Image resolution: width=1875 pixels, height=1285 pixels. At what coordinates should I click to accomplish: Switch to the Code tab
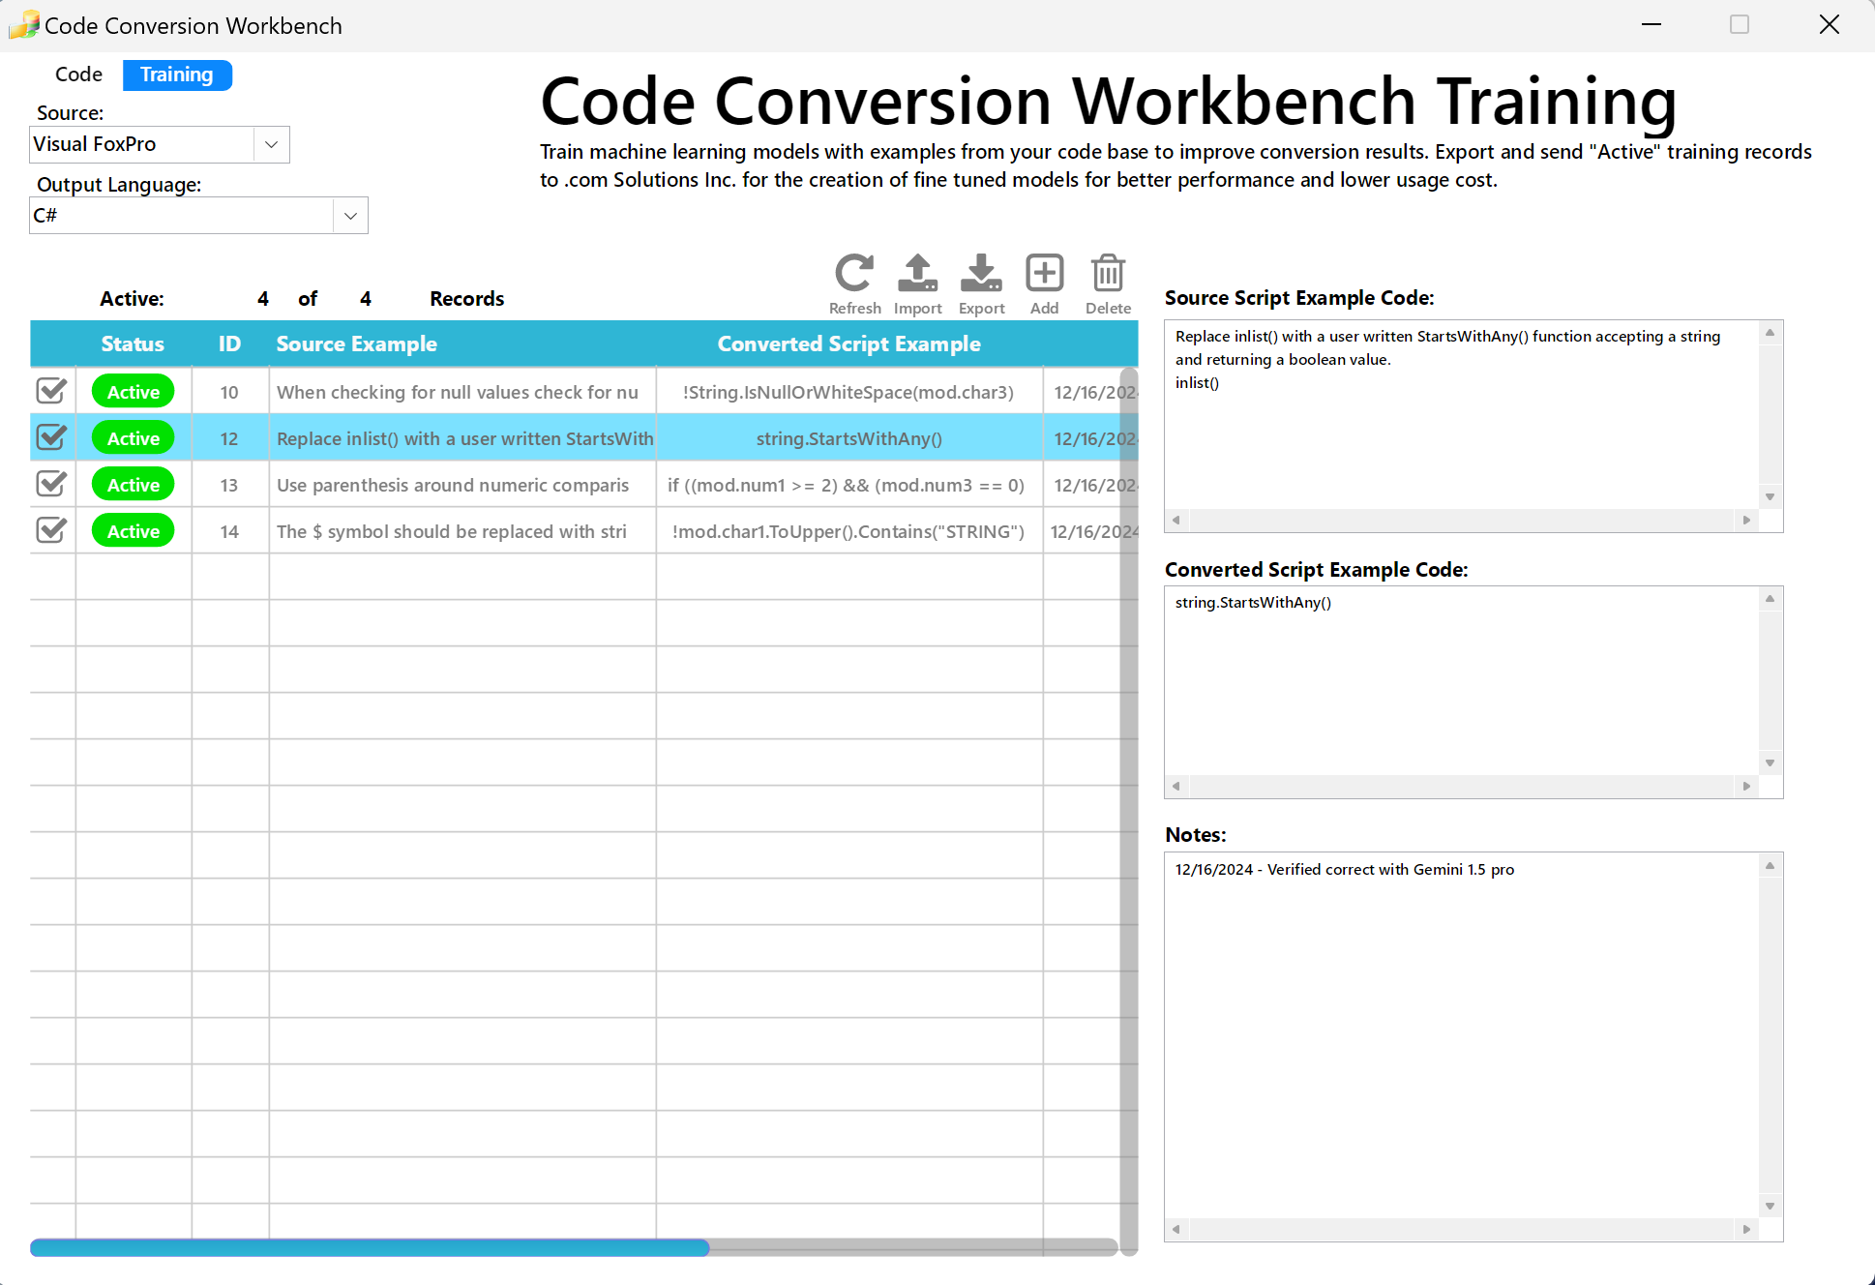(78, 74)
